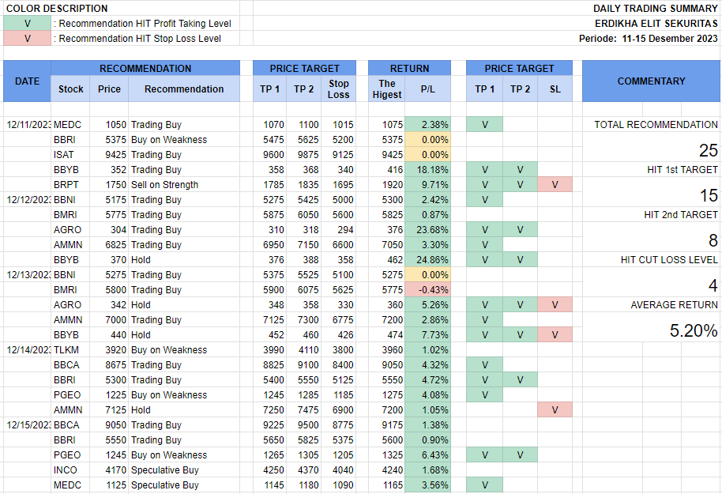This screenshot has width=722, height=494.
Task: Select the Periode 11-15 Desember 2023 cell
Action: [x=648, y=38]
